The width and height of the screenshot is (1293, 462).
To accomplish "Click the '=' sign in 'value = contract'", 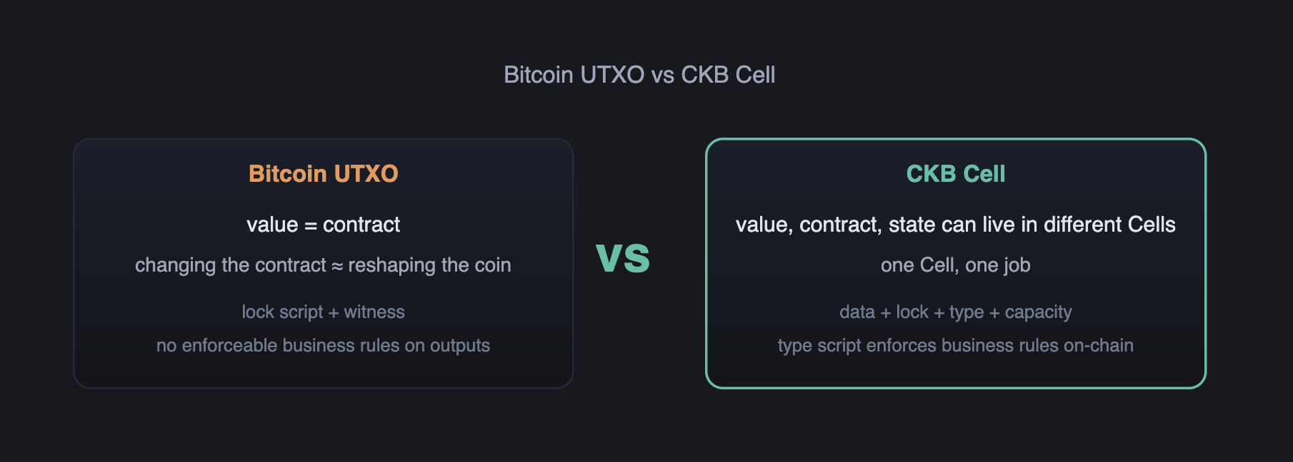I will point(311,225).
